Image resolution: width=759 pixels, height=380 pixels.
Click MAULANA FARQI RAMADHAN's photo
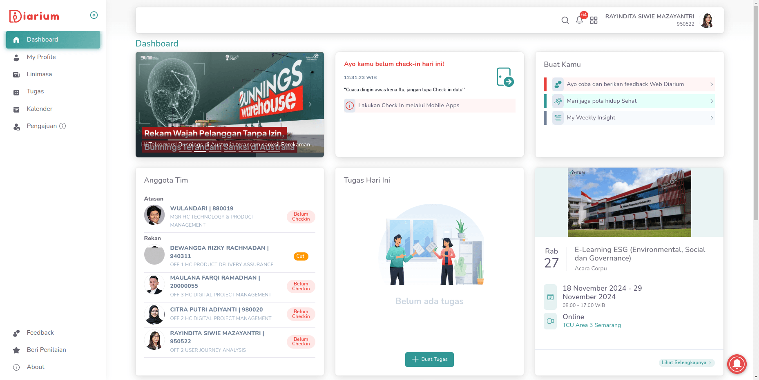pos(154,284)
